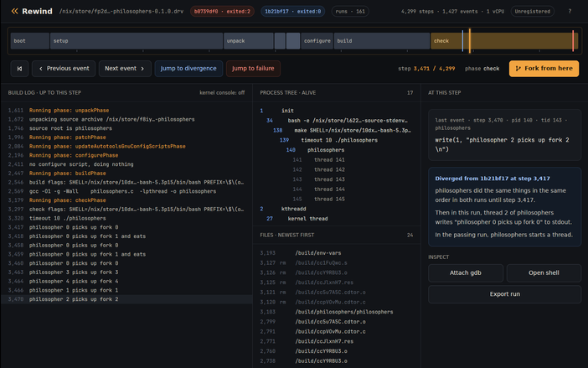The width and height of the screenshot is (588, 368).
Task: Click the derivation path in header
Action: [x=121, y=11]
